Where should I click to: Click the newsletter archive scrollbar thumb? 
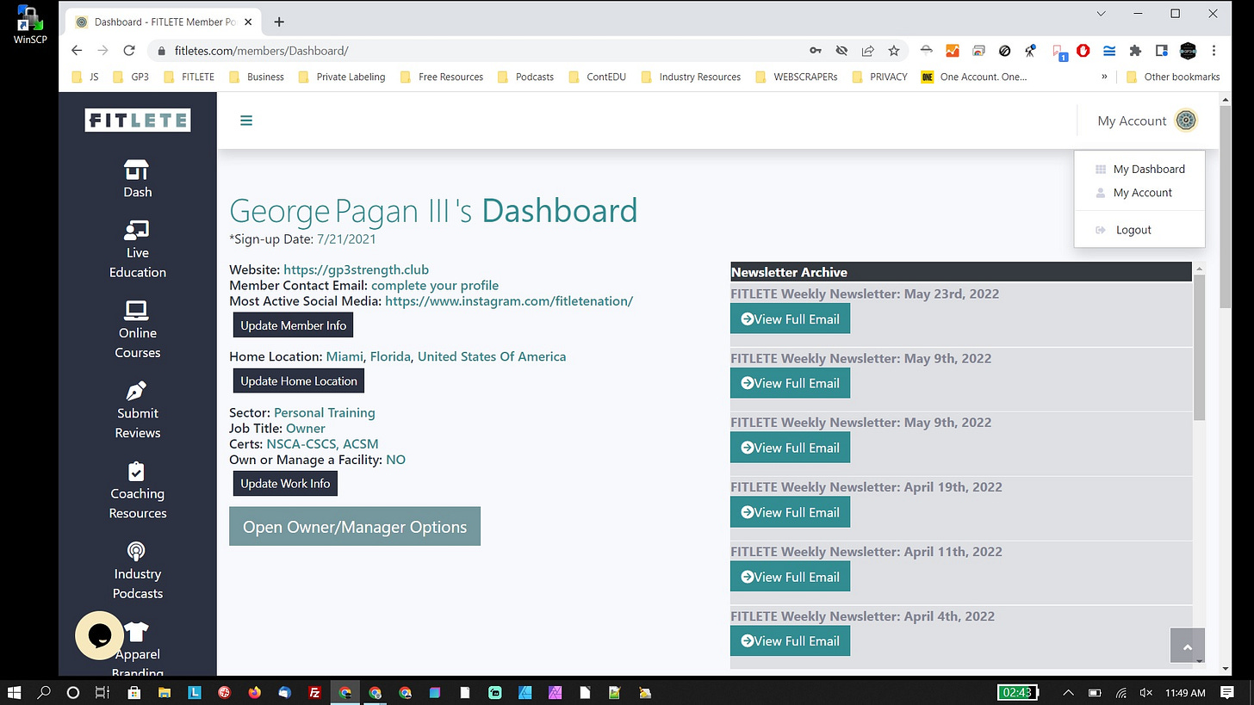coord(1200,348)
